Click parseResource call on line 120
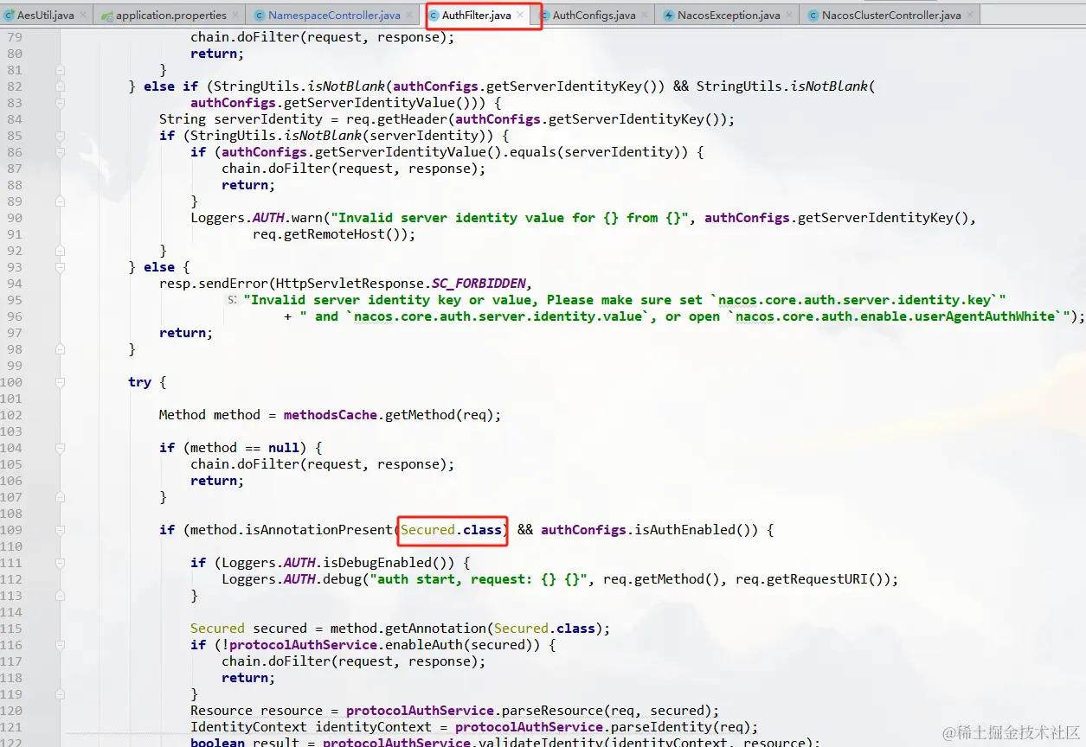 point(609,711)
